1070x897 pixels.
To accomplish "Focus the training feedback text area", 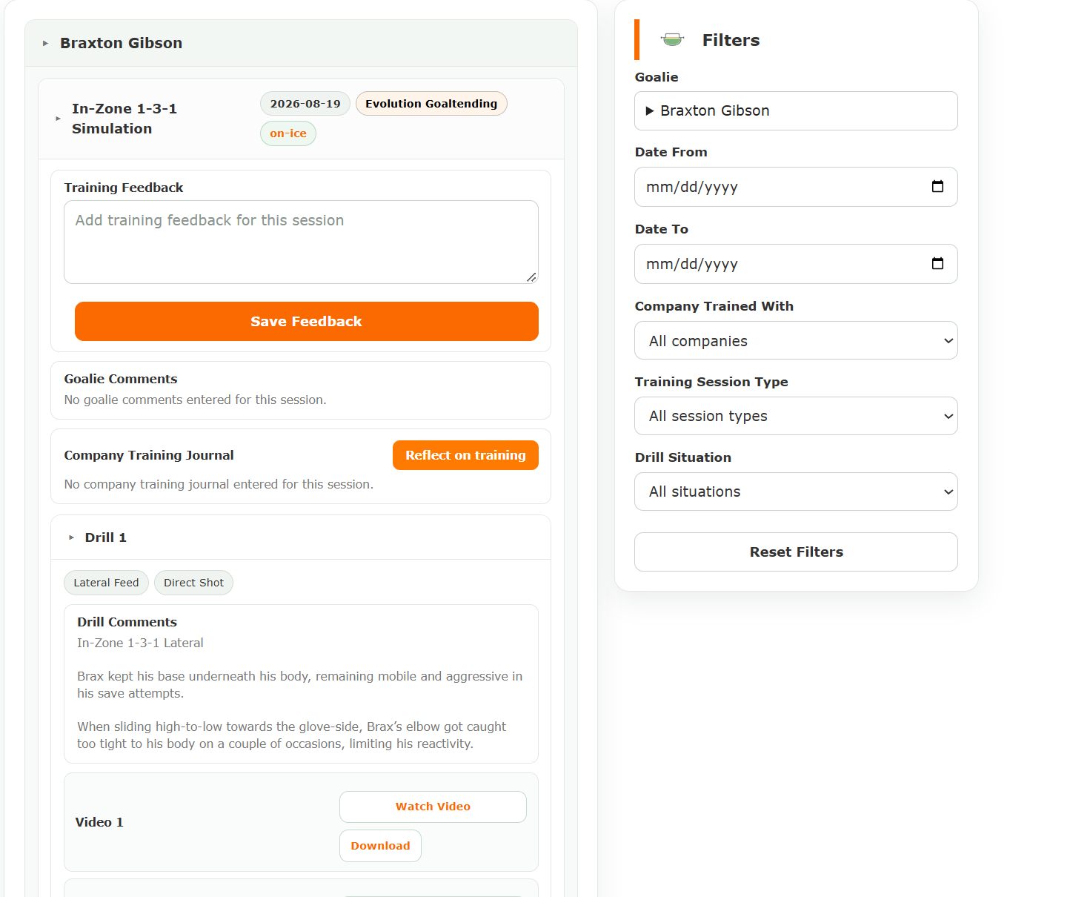I will click(301, 242).
